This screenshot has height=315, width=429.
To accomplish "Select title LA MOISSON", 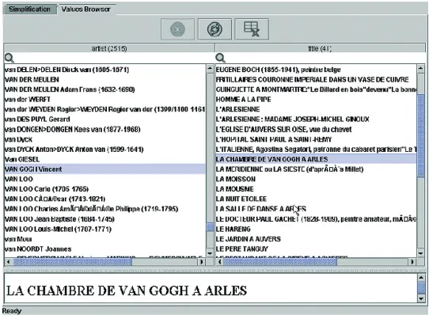I will click(316, 179).
